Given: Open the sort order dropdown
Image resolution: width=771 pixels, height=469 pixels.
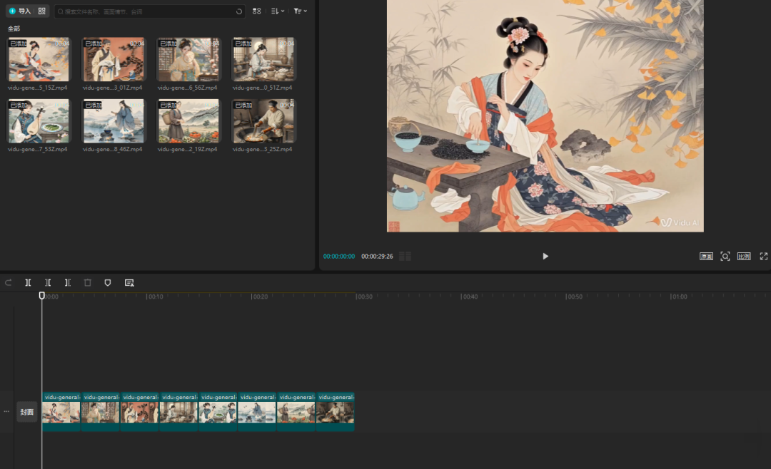Looking at the screenshot, I should click(x=278, y=11).
